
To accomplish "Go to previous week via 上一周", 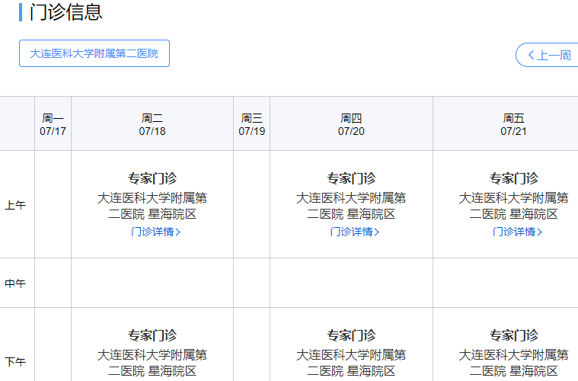I will point(548,55).
